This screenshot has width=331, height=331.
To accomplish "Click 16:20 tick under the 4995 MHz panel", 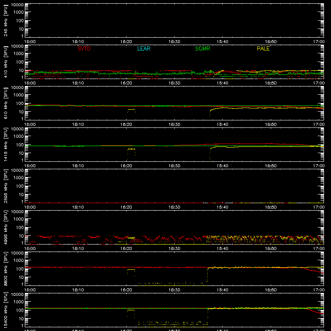I will [x=126, y=249].
